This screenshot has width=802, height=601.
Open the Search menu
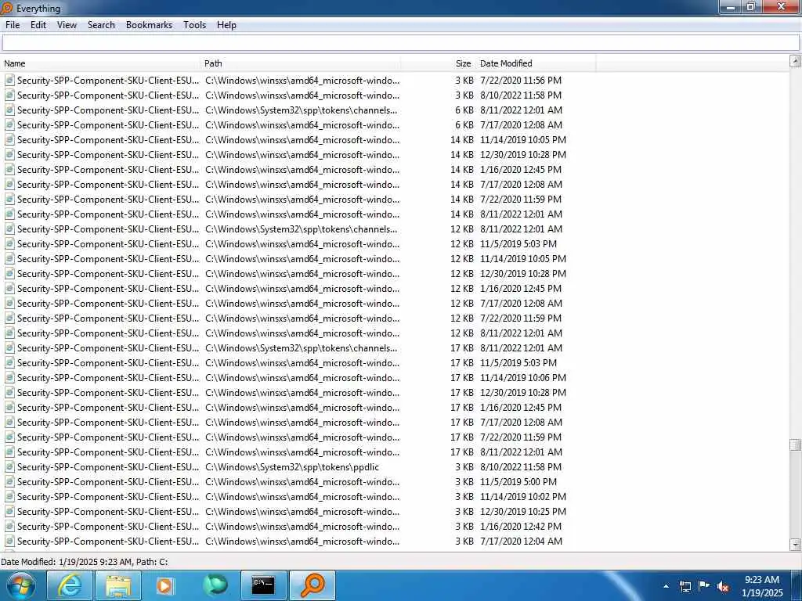point(101,25)
